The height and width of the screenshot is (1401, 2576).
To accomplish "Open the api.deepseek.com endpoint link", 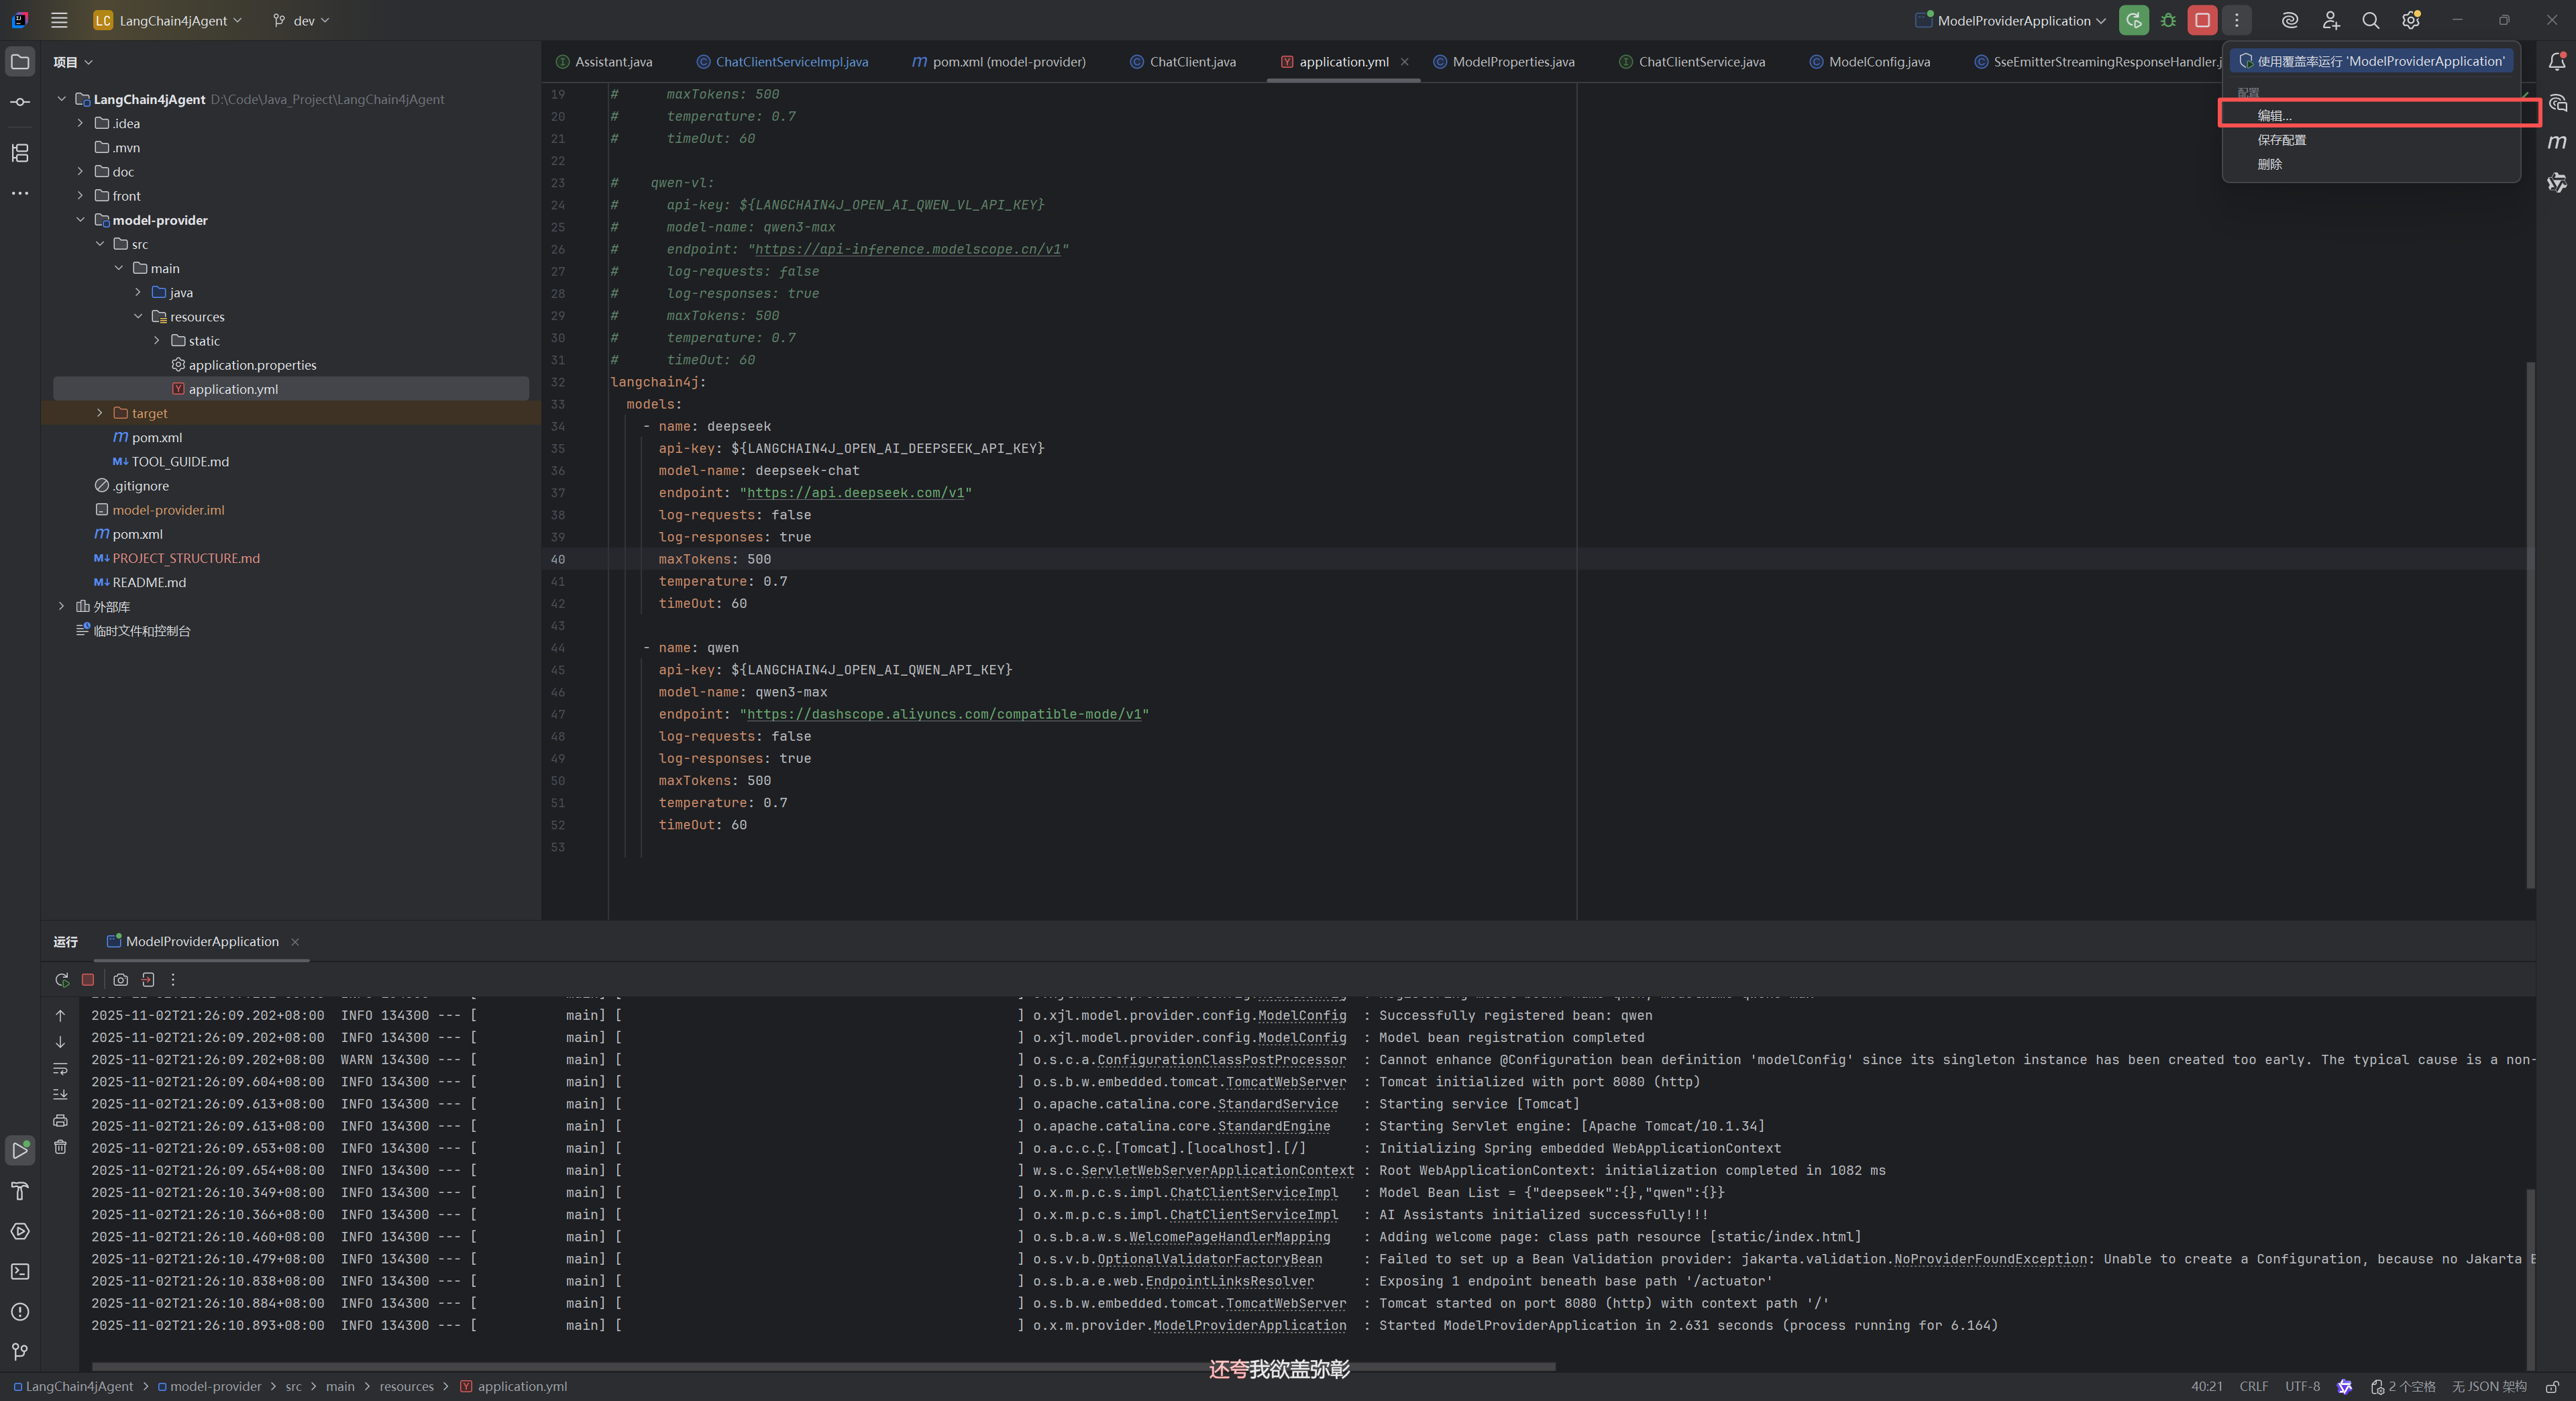I will pyautogui.click(x=855, y=493).
